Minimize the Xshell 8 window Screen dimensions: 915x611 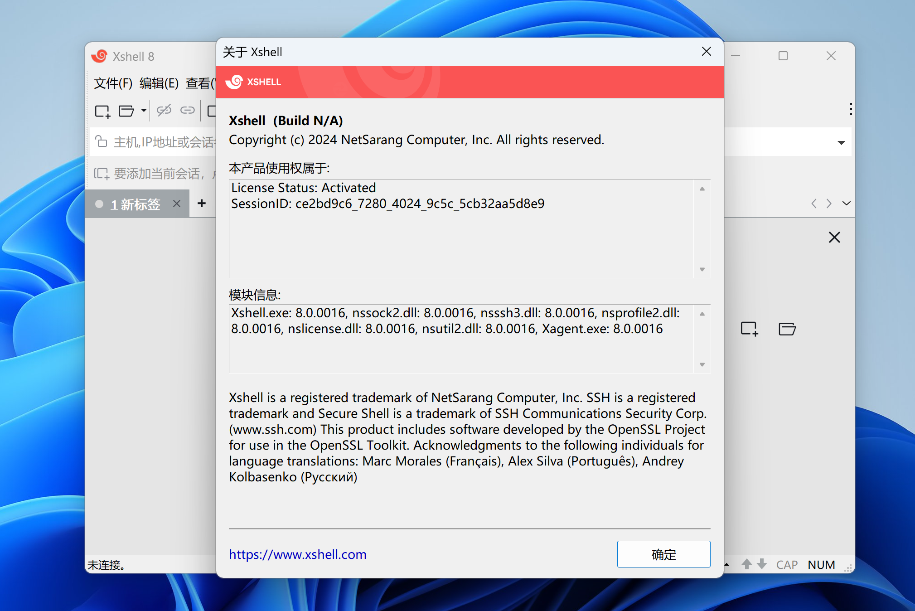coord(736,56)
